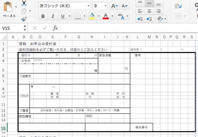Open the Copy options dropdown arrow
The width and height of the screenshot is (198, 137).
pyautogui.click(x=30, y=11)
